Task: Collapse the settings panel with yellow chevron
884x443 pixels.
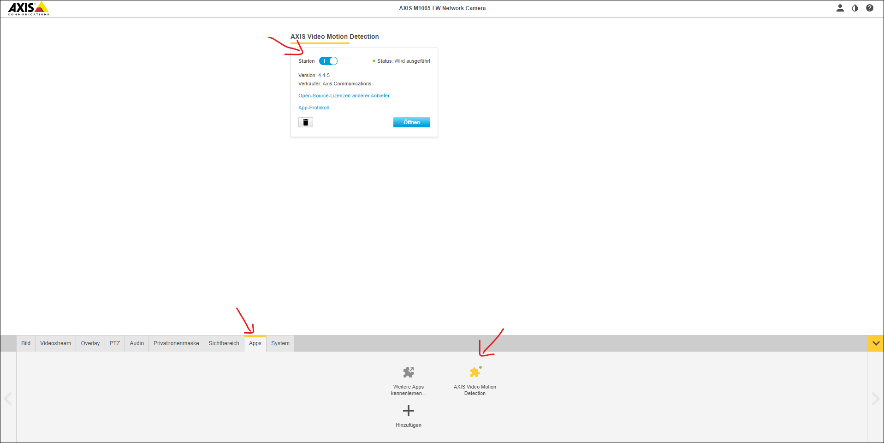Action: coord(876,343)
